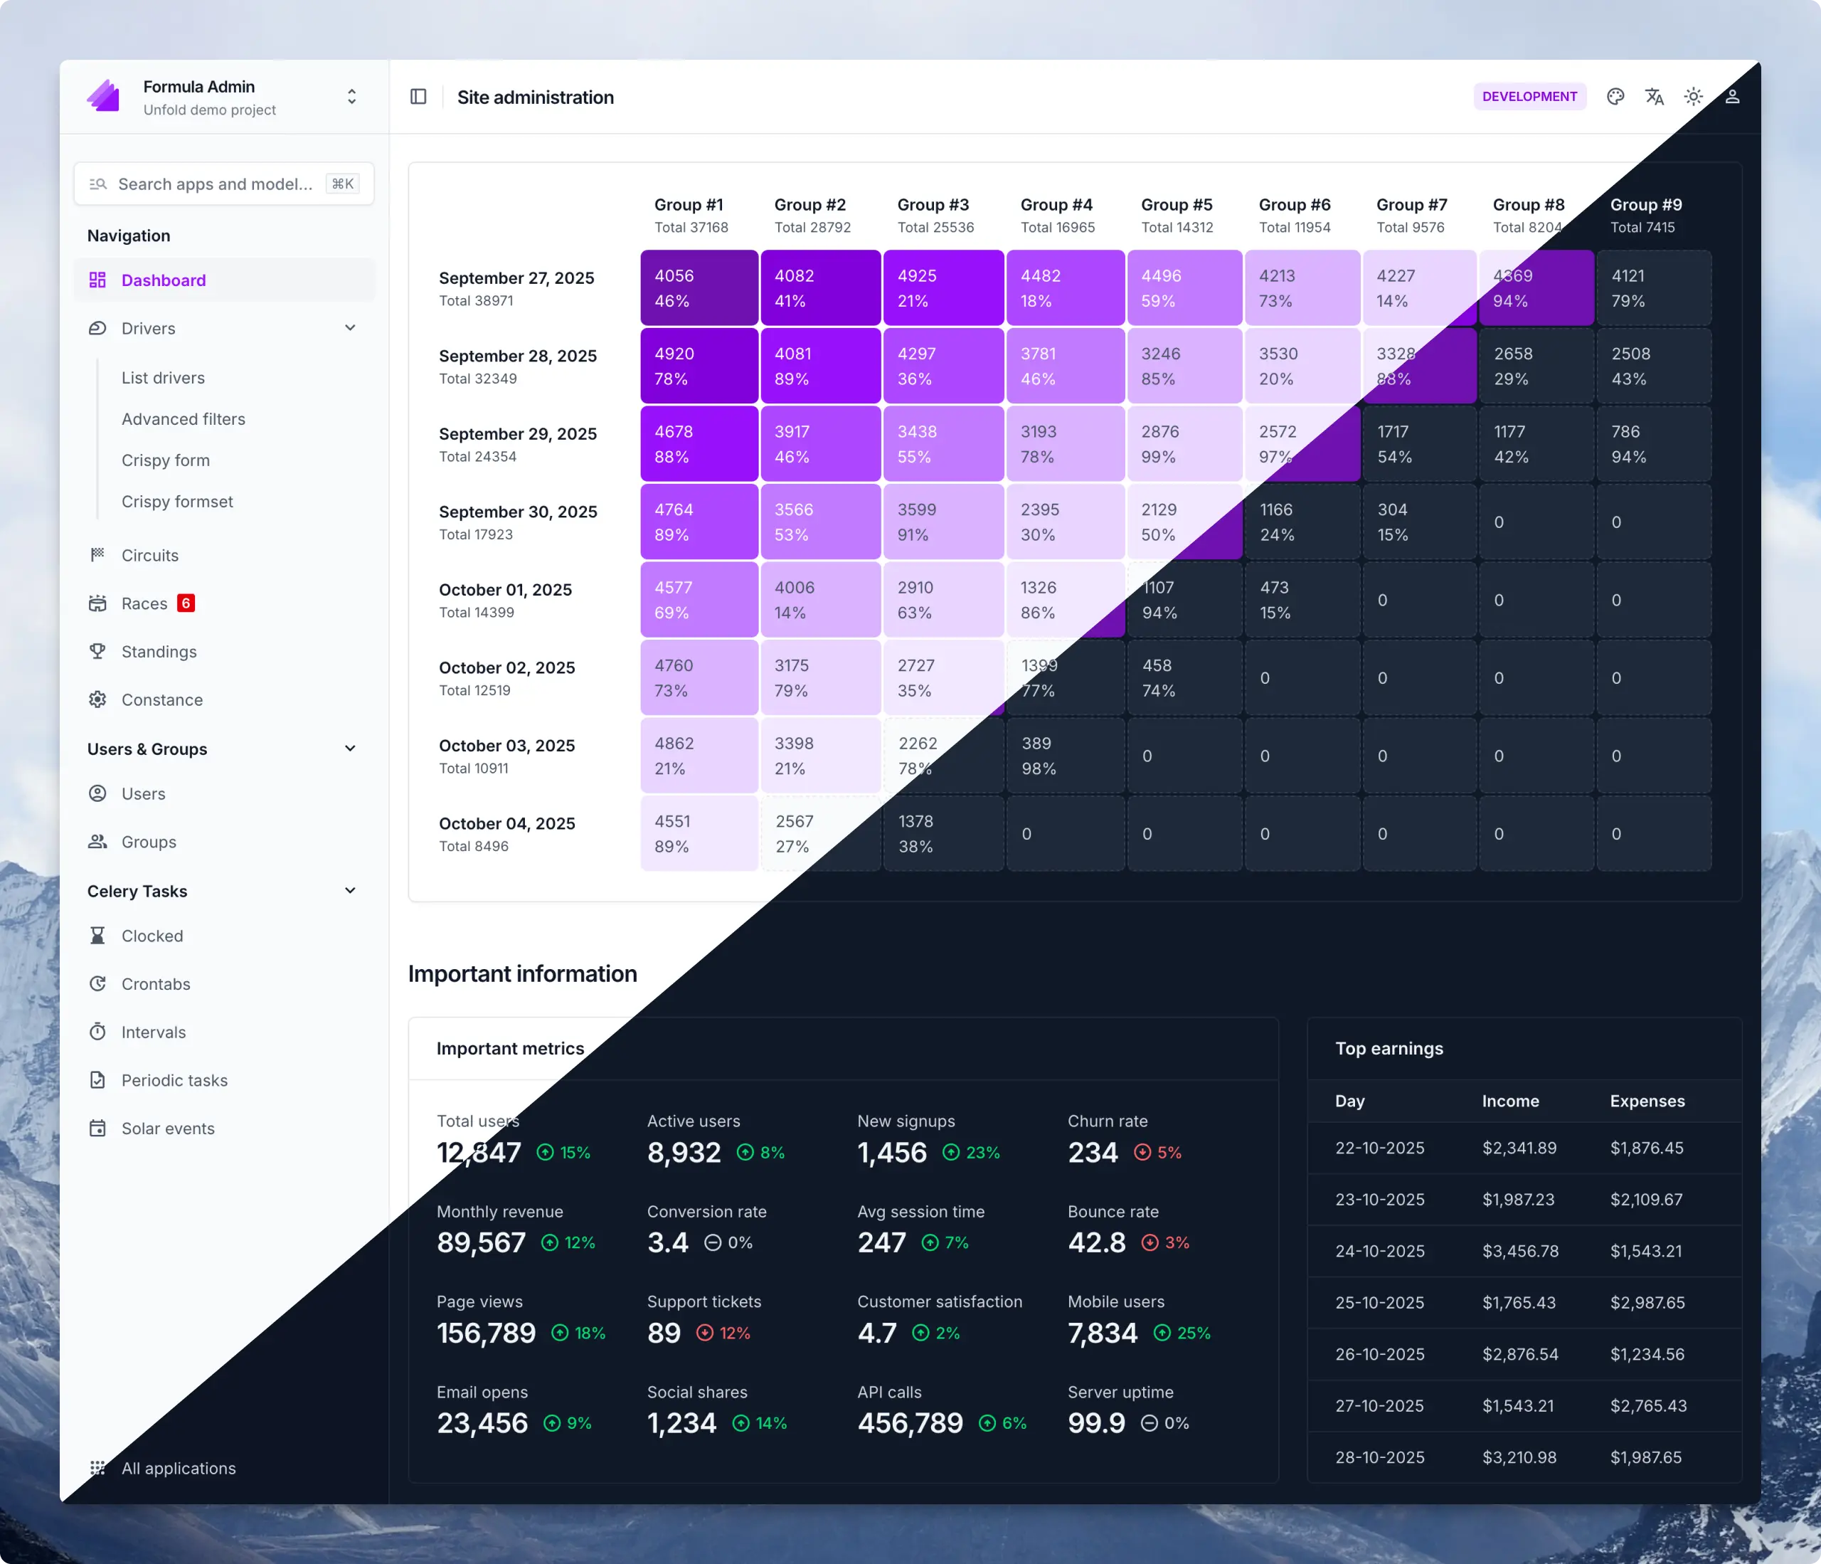Open the color palette theme picker
The height and width of the screenshot is (1564, 1821).
click(x=1615, y=97)
